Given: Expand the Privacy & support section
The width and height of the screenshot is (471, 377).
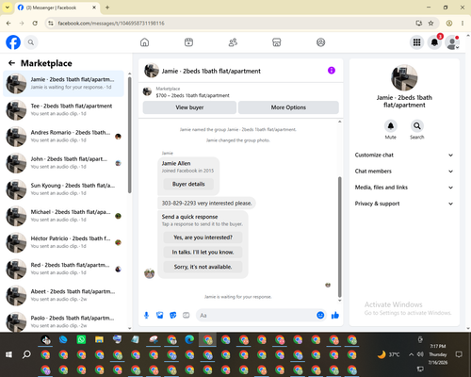Looking at the screenshot, I should coord(404,204).
